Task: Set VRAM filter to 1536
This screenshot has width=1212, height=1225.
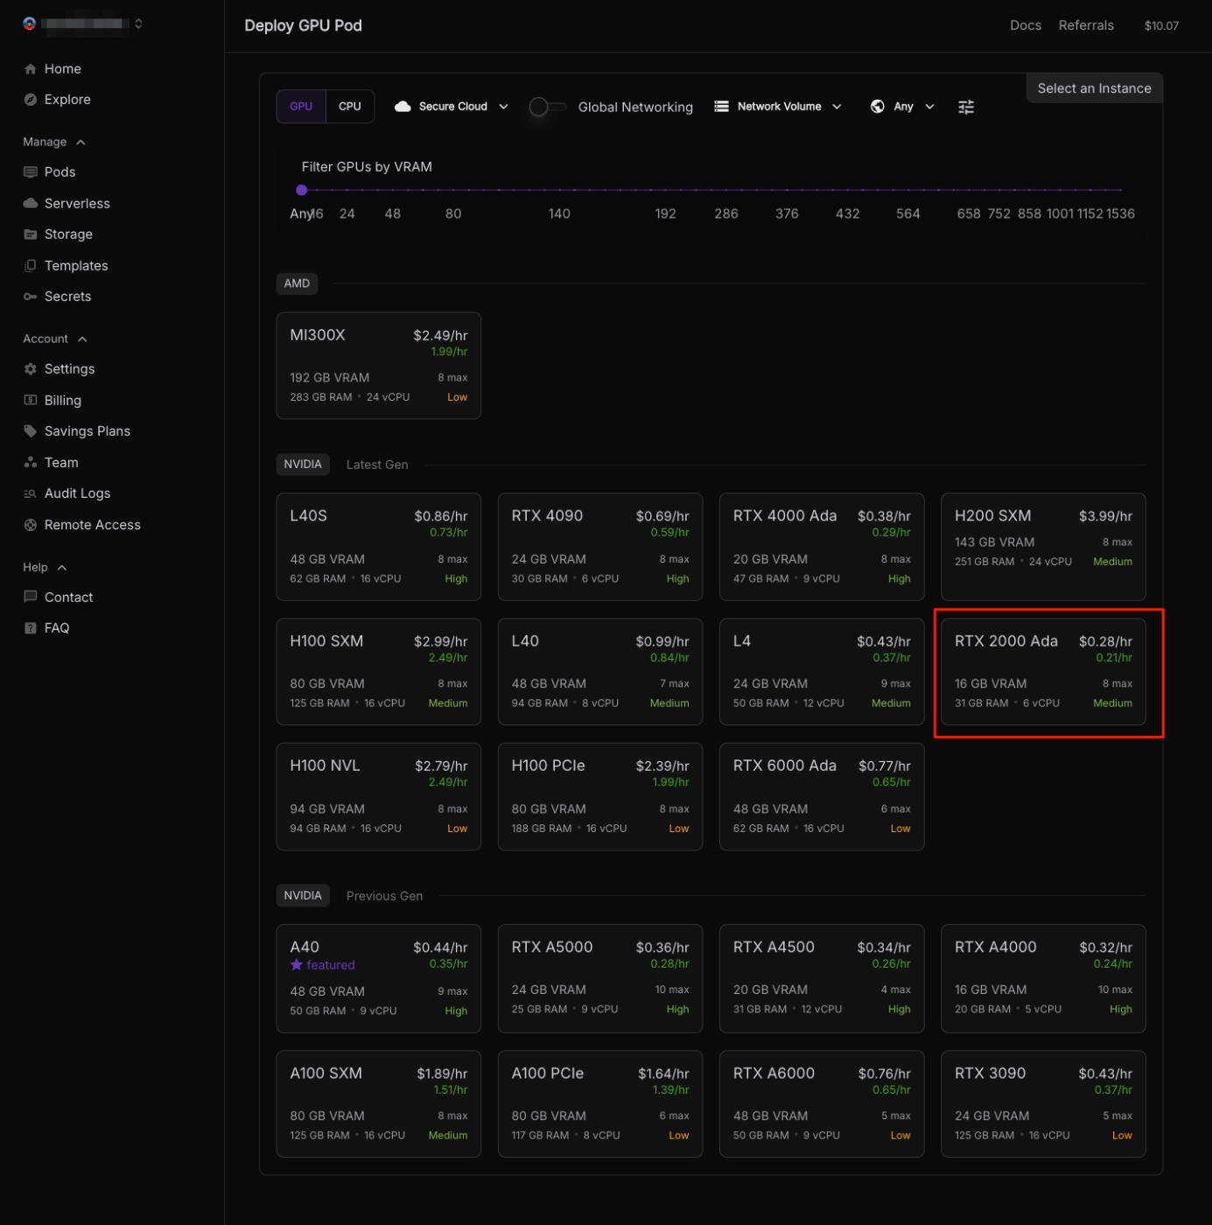Action: pos(1120,213)
